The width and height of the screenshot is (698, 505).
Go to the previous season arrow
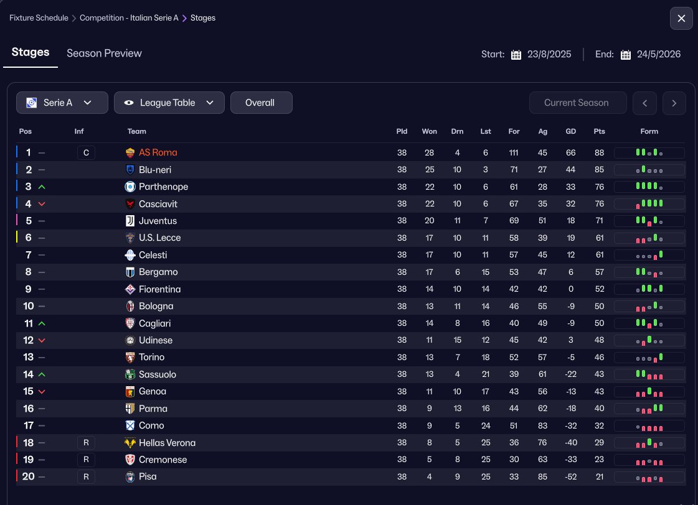[644, 103]
